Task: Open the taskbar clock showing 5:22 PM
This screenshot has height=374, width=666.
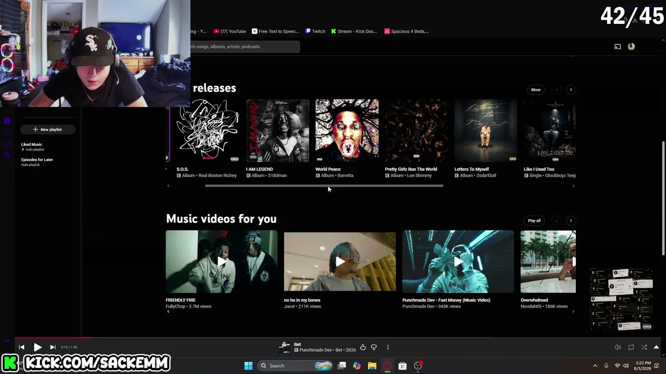Action: (x=643, y=366)
